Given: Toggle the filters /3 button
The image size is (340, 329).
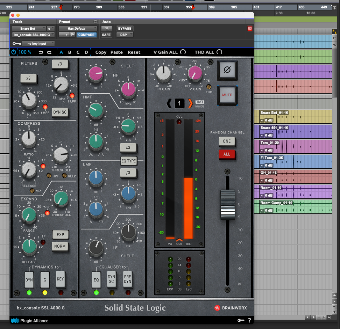Looking at the screenshot, I should click(60, 64).
